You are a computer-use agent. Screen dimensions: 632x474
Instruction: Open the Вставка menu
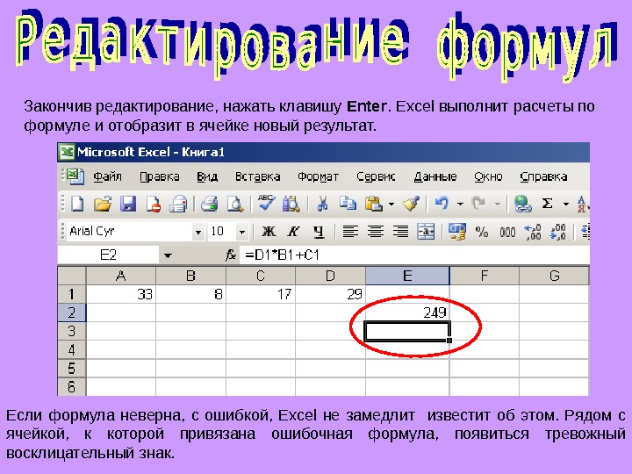tap(257, 176)
